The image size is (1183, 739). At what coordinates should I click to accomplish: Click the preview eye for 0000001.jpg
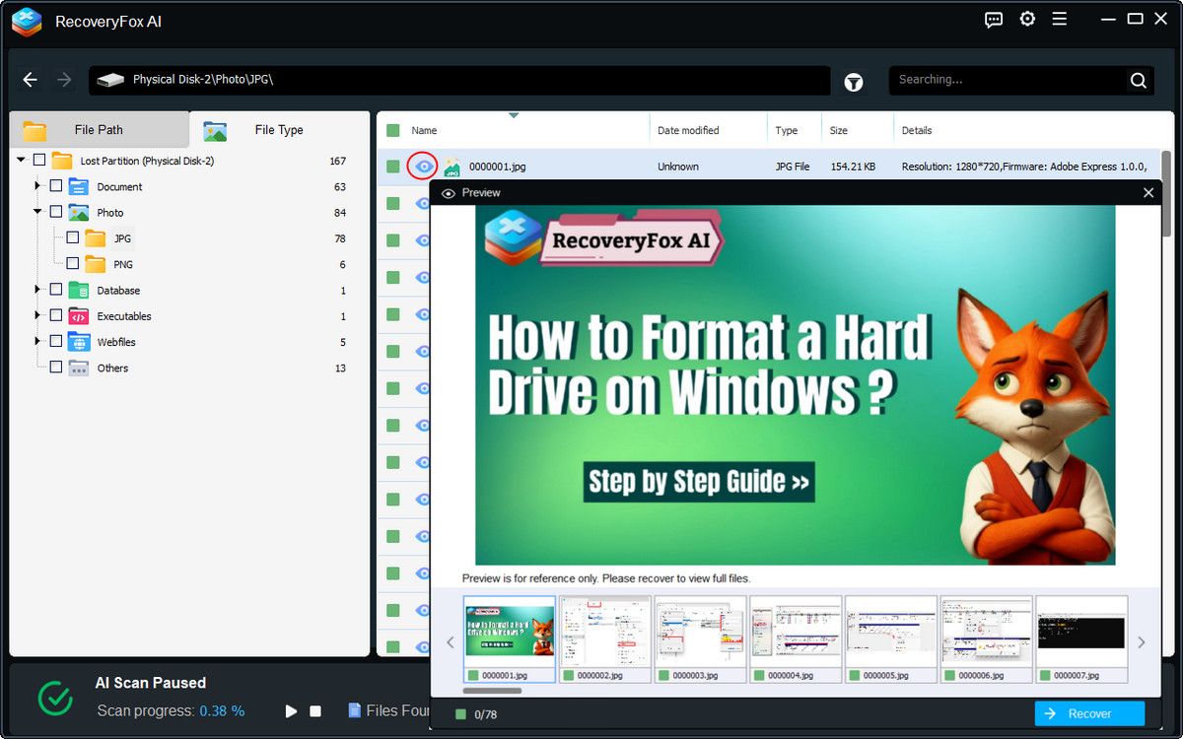423,167
